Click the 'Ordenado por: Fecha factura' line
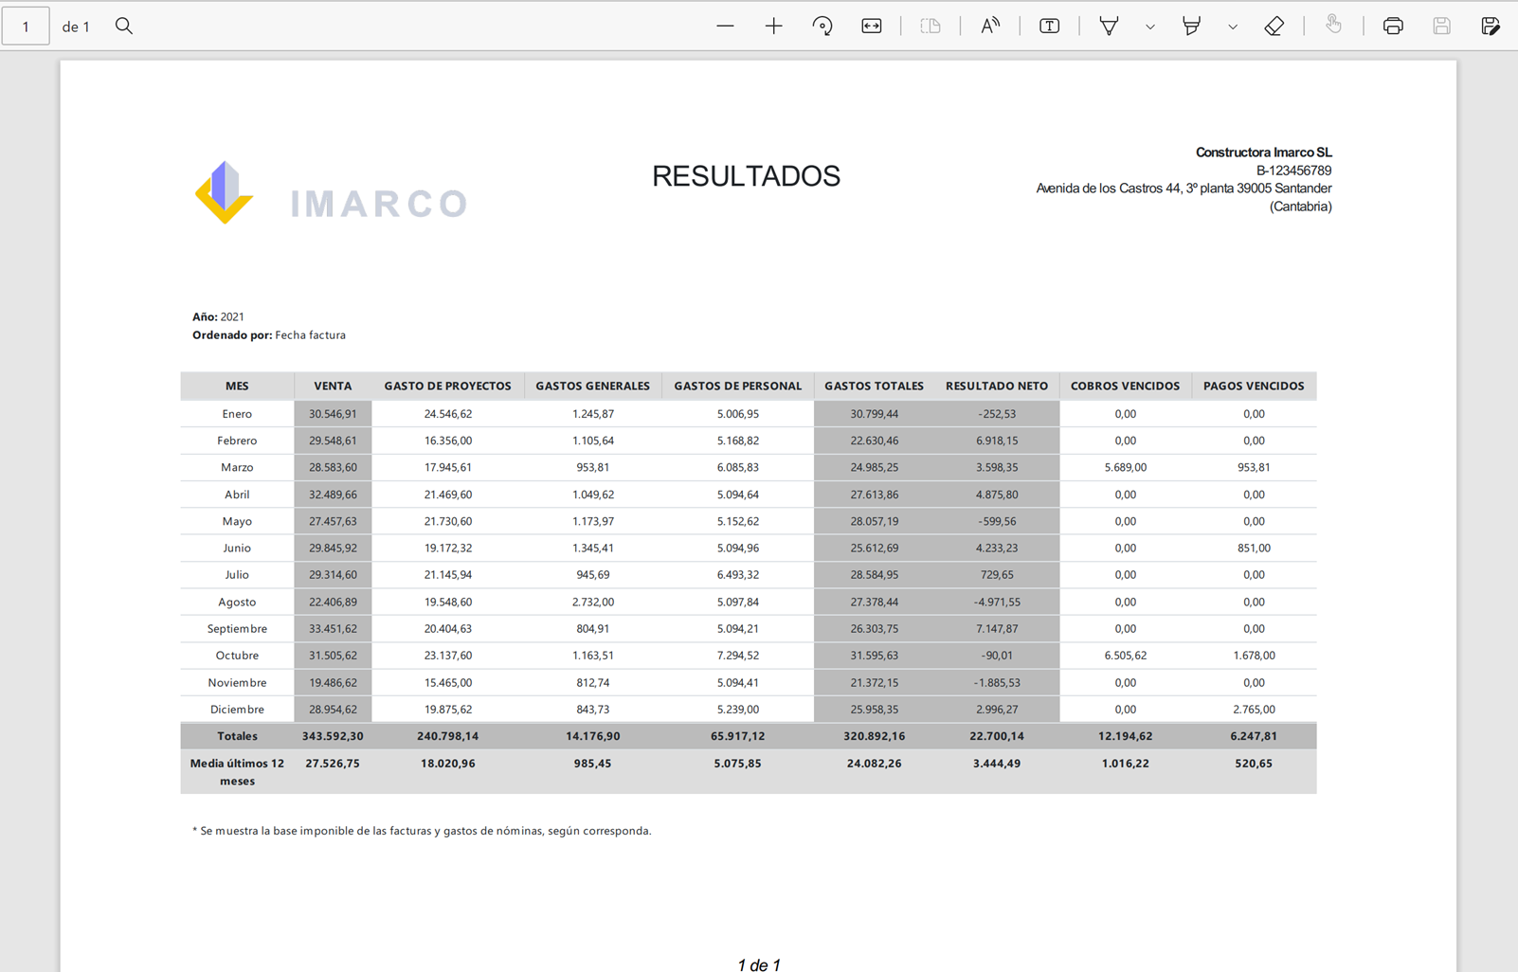 pyautogui.click(x=269, y=334)
